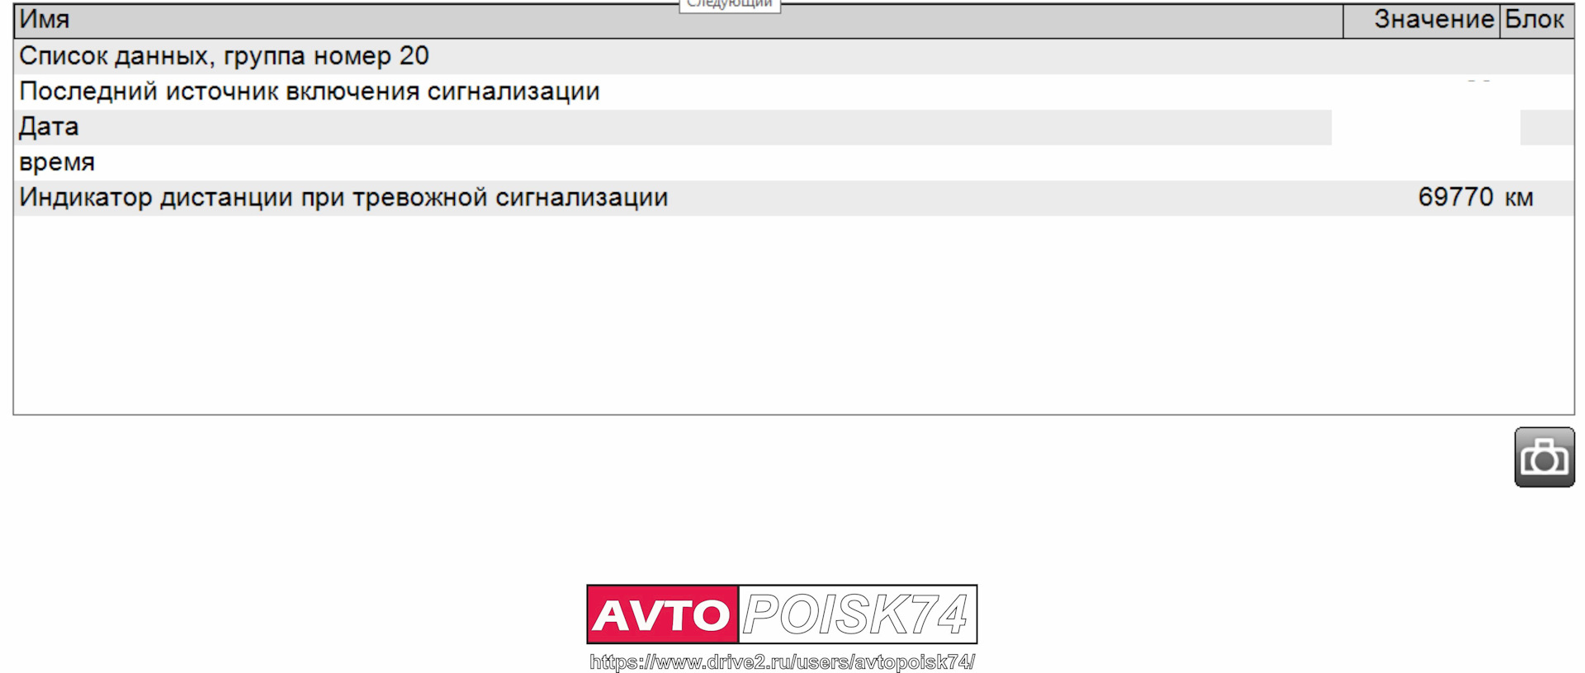Click the км unit cell
The width and height of the screenshot is (1585, 673).
pyautogui.click(x=1519, y=198)
